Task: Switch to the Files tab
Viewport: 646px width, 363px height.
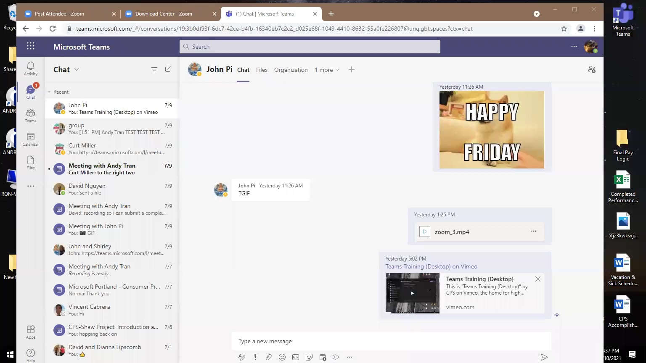Action: click(262, 70)
